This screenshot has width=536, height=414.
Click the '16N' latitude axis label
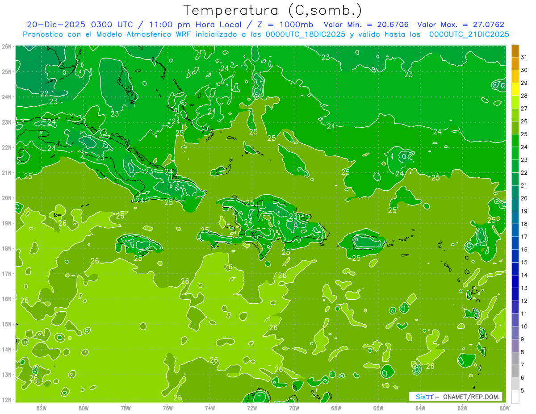point(7,299)
